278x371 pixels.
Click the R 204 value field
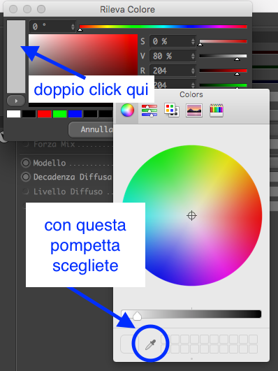(x=173, y=71)
